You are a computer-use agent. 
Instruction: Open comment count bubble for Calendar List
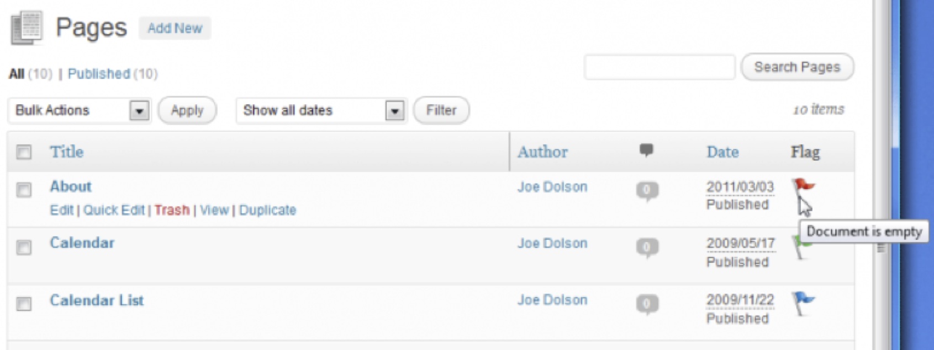(x=647, y=304)
